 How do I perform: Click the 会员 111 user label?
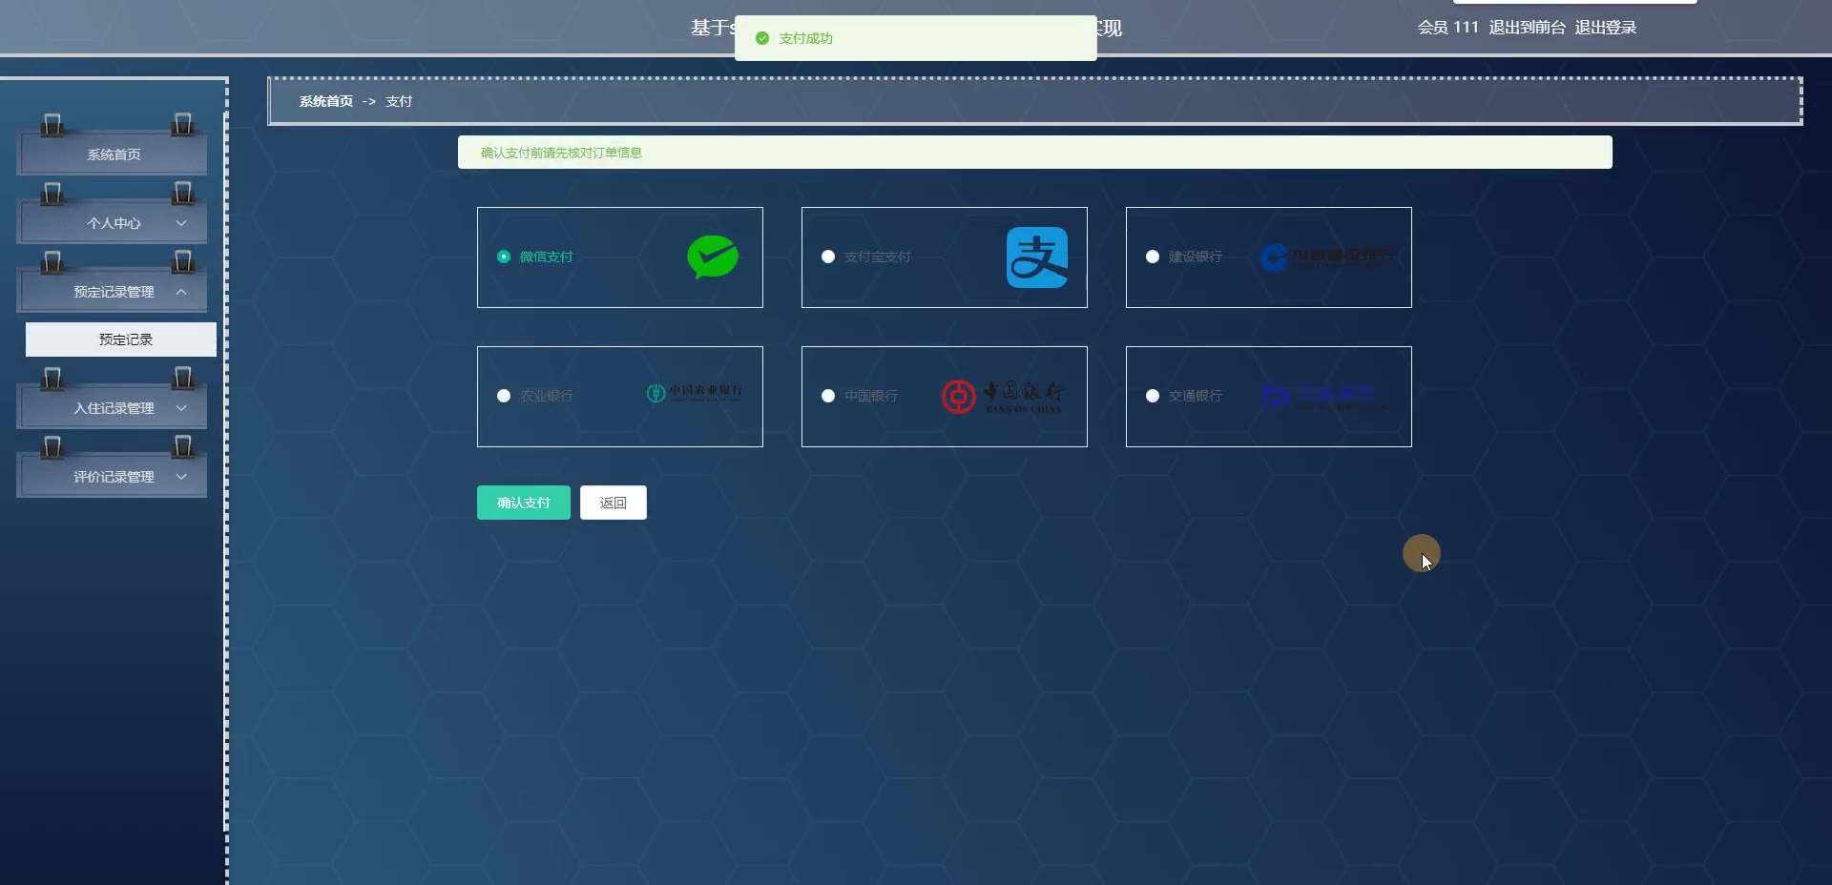(x=1447, y=28)
